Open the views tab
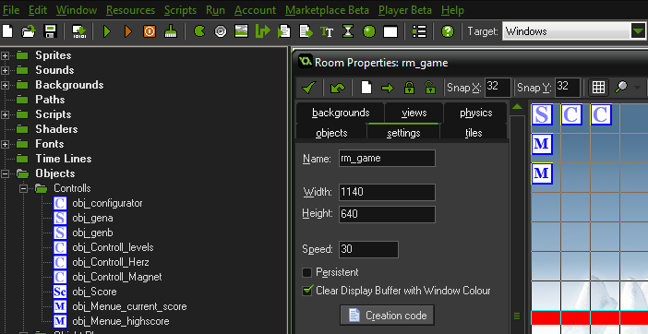Screen dimensions: 648x334 (x=414, y=113)
